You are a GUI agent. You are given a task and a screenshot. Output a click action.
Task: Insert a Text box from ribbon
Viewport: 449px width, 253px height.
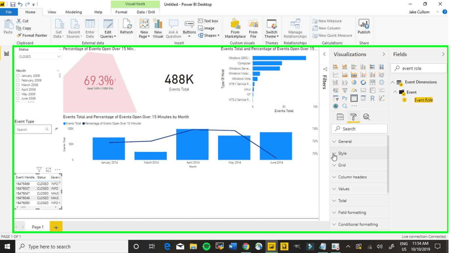click(208, 21)
